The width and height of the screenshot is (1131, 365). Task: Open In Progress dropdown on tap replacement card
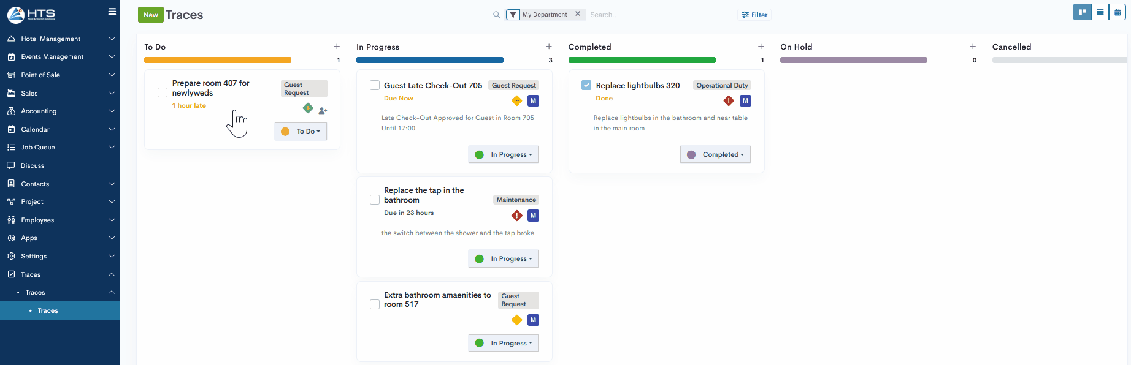coord(504,259)
